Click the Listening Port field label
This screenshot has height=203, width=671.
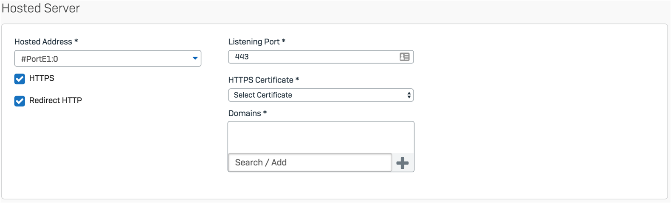point(254,42)
